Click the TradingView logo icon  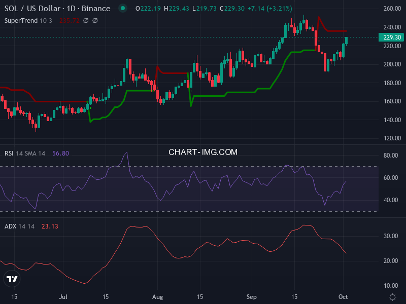[12, 279]
